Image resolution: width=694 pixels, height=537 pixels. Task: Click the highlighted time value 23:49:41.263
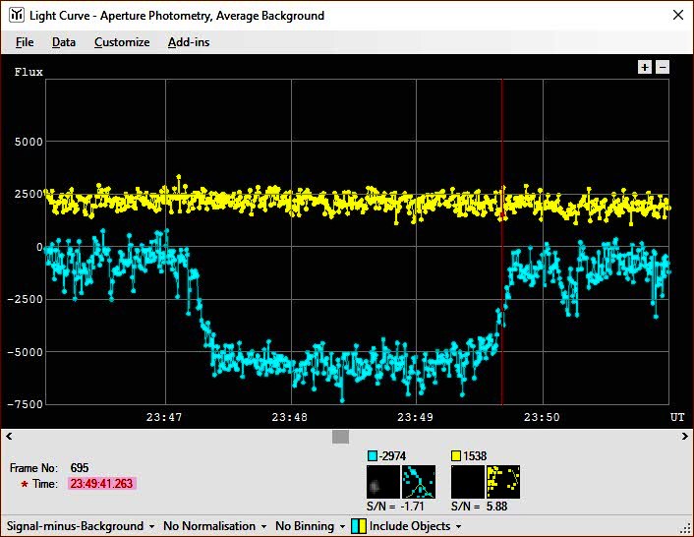pos(101,484)
